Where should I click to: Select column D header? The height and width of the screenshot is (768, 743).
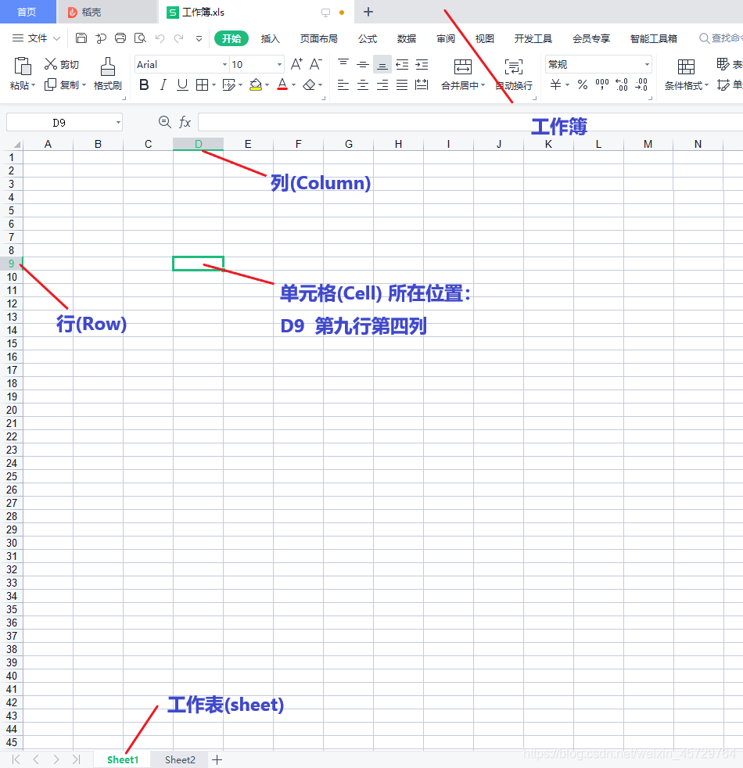[x=199, y=144]
